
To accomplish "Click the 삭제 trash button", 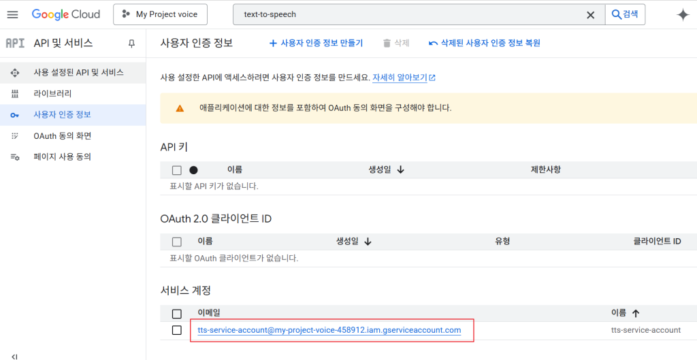I will tap(396, 43).
